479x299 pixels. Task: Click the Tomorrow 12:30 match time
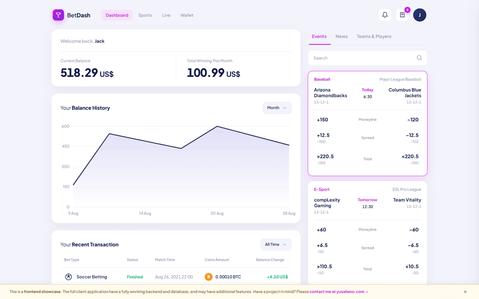367,203
